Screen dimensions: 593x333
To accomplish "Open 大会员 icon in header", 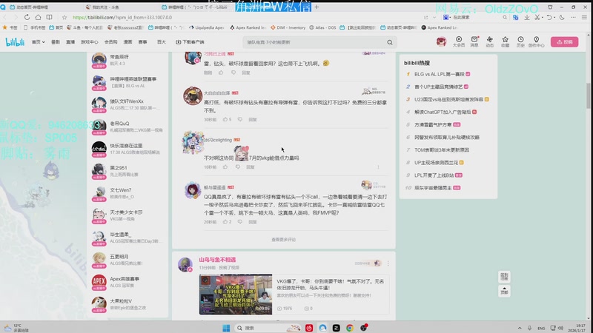I will point(458,41).
